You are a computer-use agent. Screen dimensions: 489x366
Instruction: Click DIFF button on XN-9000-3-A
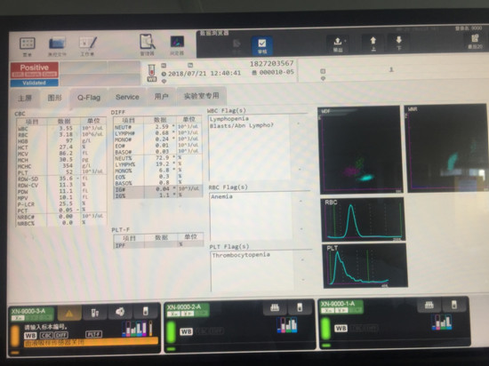point(61,335)
